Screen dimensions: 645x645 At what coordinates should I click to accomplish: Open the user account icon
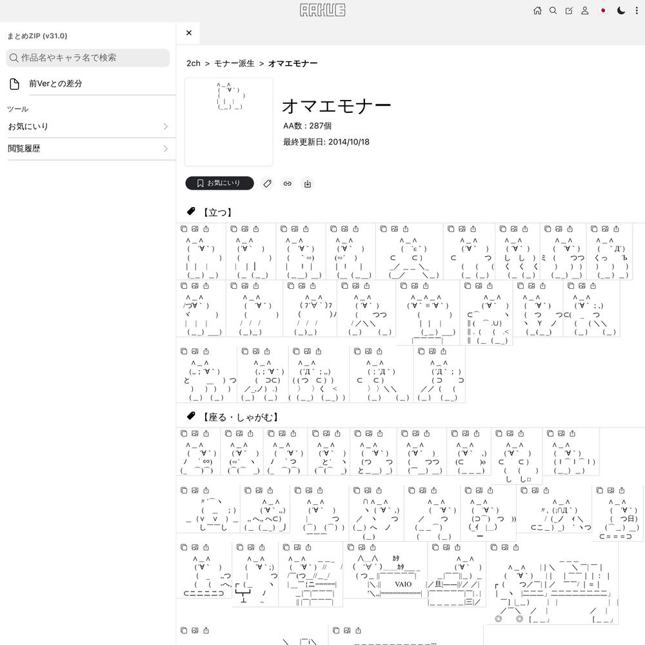tap(584, 11)
